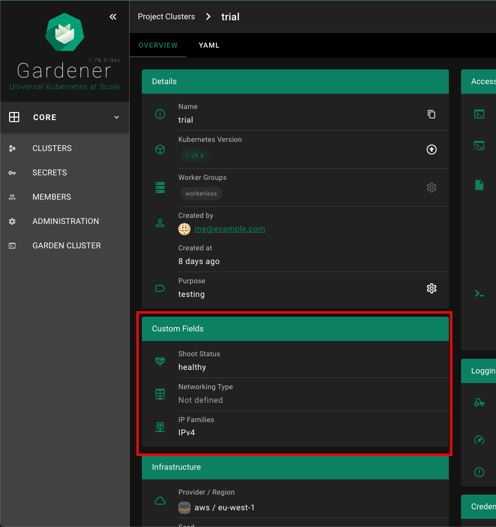
Task: Click the Kubernetes version update icon
Action: click(431, 149)
